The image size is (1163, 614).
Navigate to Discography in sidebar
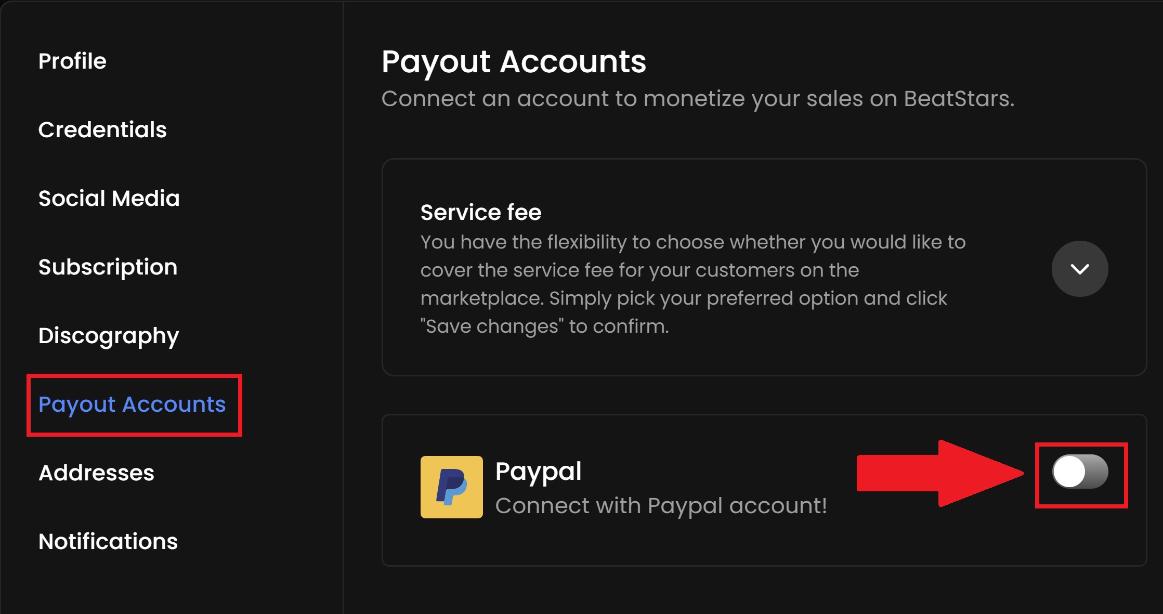109,336
